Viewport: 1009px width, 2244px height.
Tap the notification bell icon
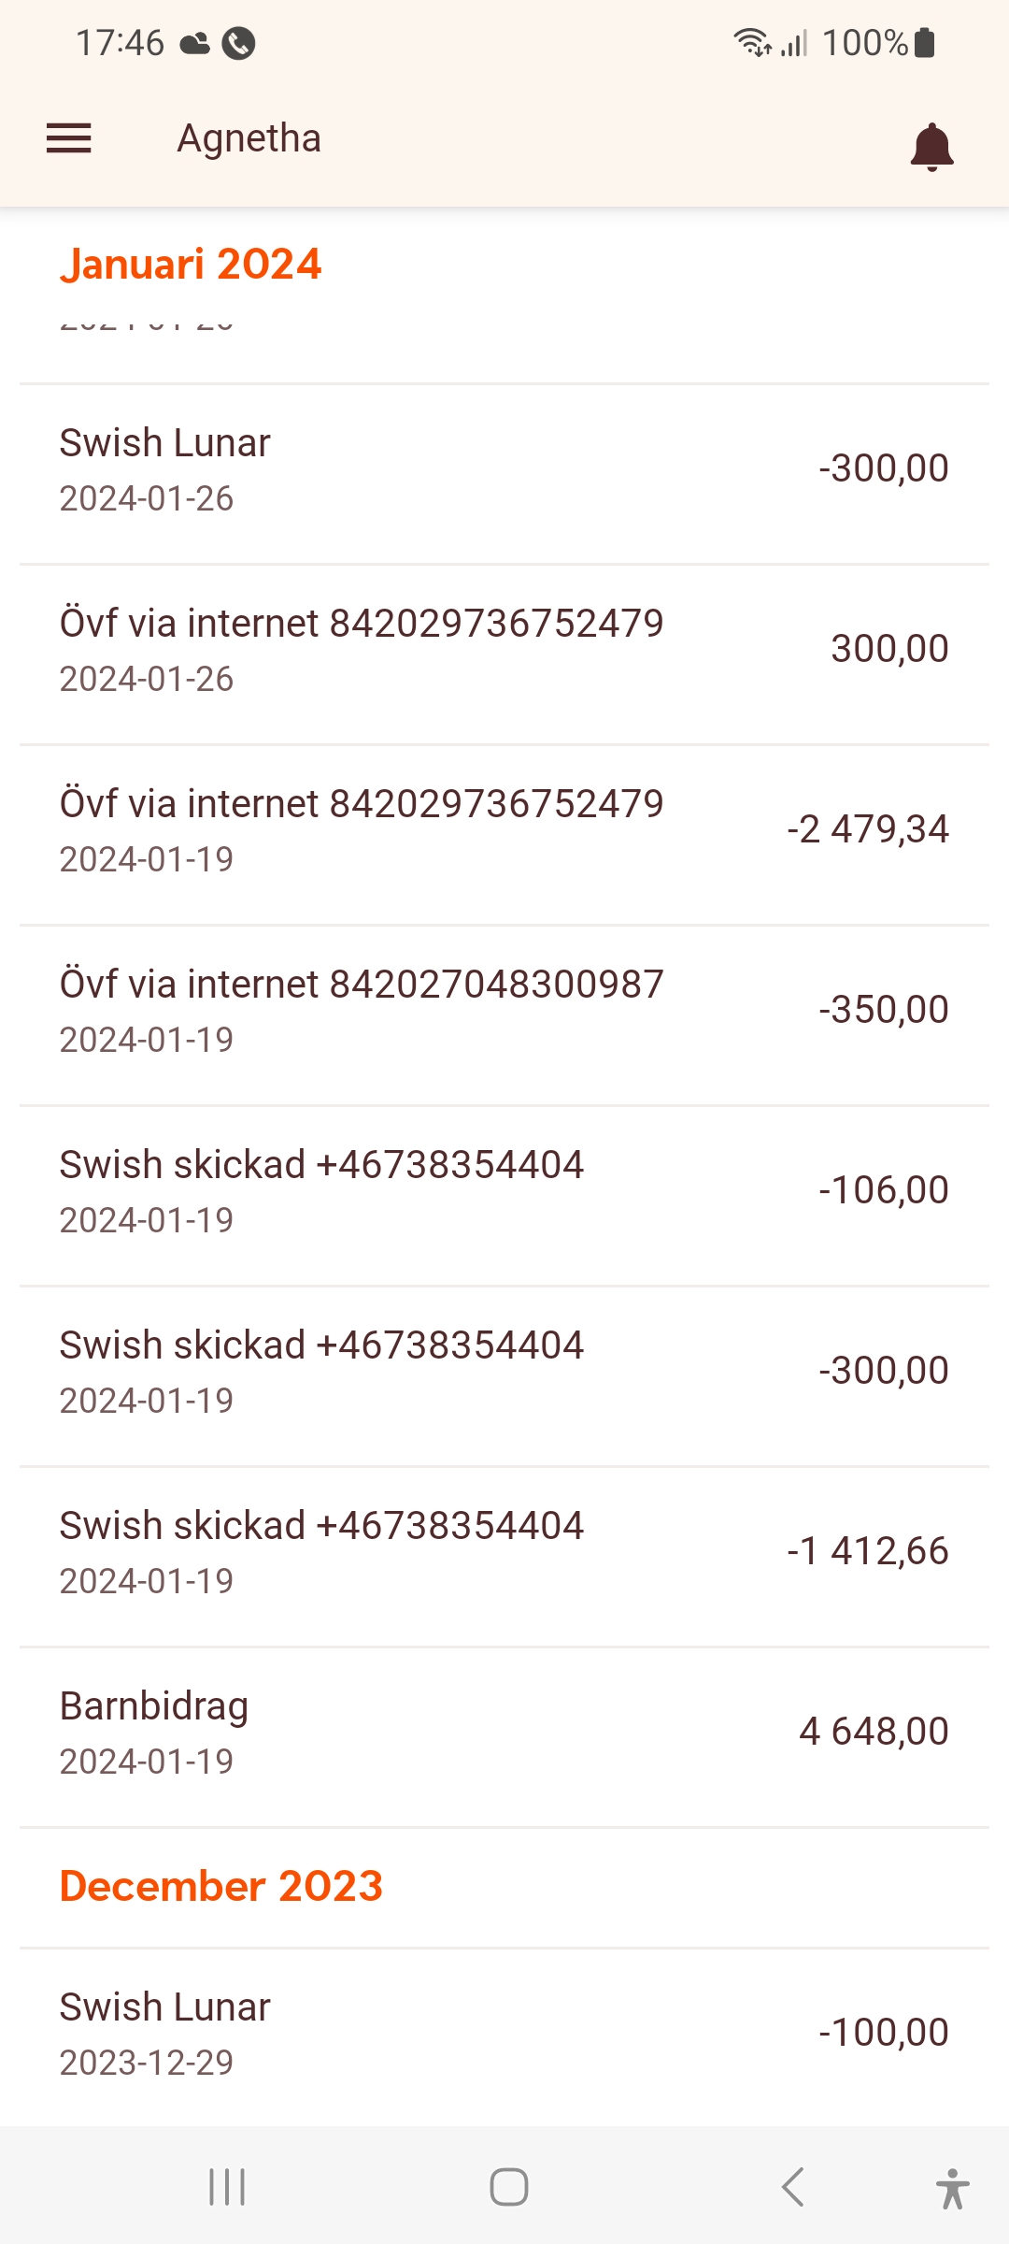(931, 146)
